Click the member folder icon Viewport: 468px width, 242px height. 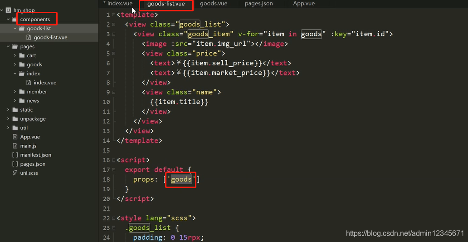point(21,92)
